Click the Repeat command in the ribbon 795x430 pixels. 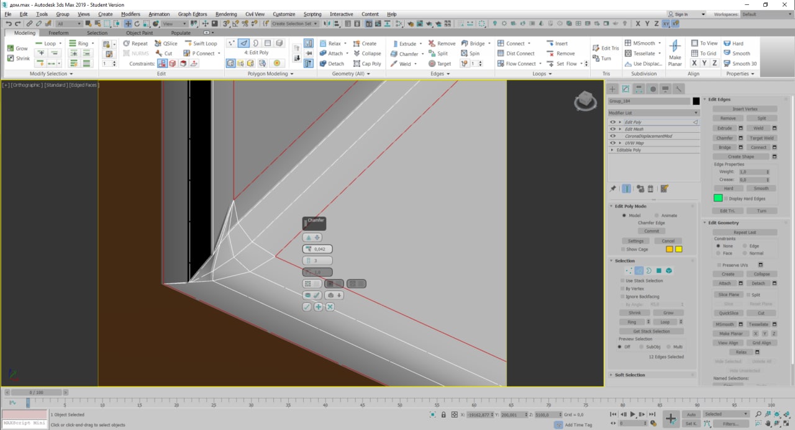coord(135,43)
